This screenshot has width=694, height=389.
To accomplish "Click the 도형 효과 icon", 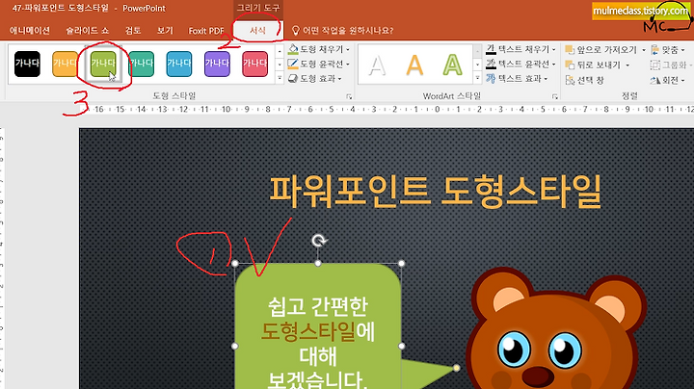I will 293,79.
